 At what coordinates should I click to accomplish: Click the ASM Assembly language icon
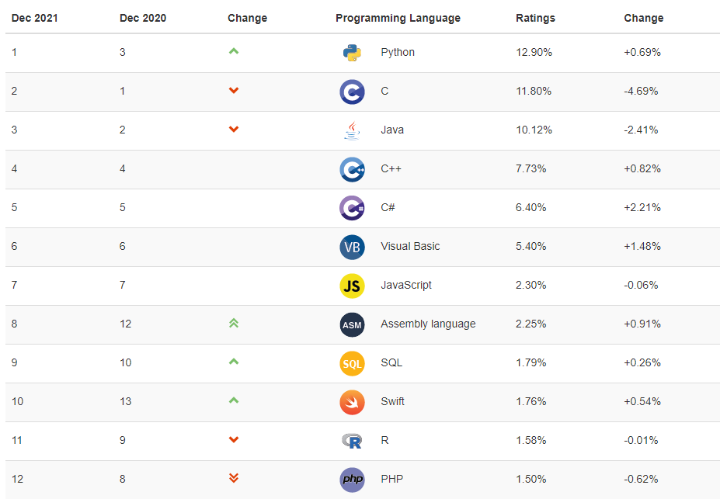tap(352, 324)
